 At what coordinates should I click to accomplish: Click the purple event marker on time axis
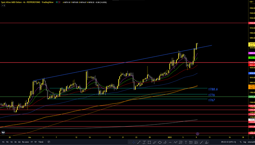click(x=197, y=134)
